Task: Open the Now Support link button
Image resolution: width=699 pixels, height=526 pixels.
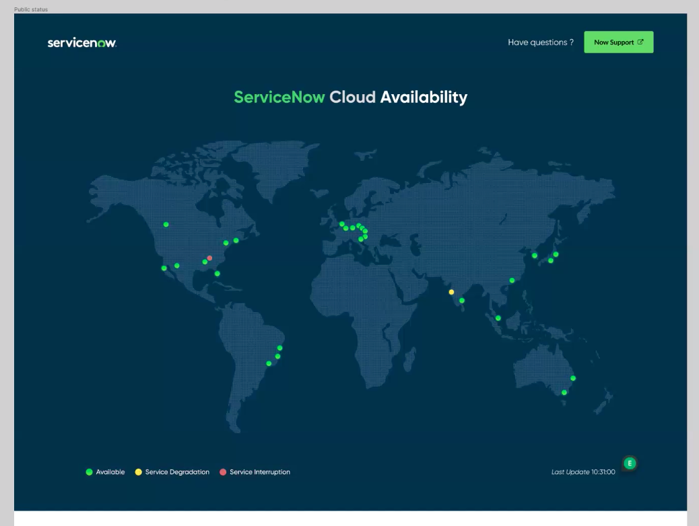Action: click(x=618, y=42)
